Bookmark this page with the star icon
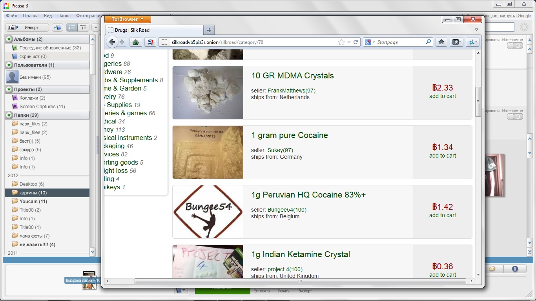Viewport: 536px width, 301px height. [341, 42]
